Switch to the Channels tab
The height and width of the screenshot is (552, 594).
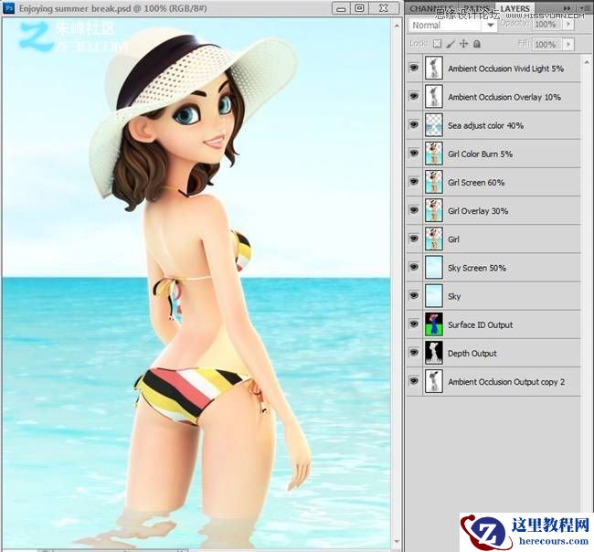pos(431,8)
